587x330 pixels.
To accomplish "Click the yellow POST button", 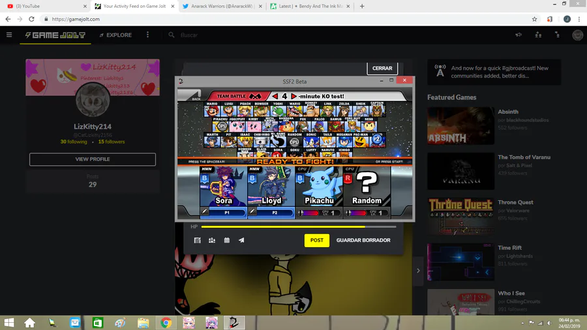I will pos(317,240).
